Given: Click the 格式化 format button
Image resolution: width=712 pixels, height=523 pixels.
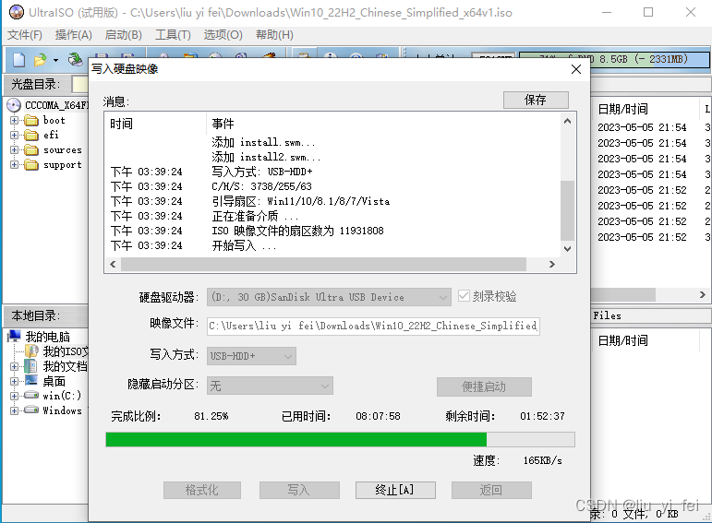Looking at the screenshot, I should click(202, 490).
